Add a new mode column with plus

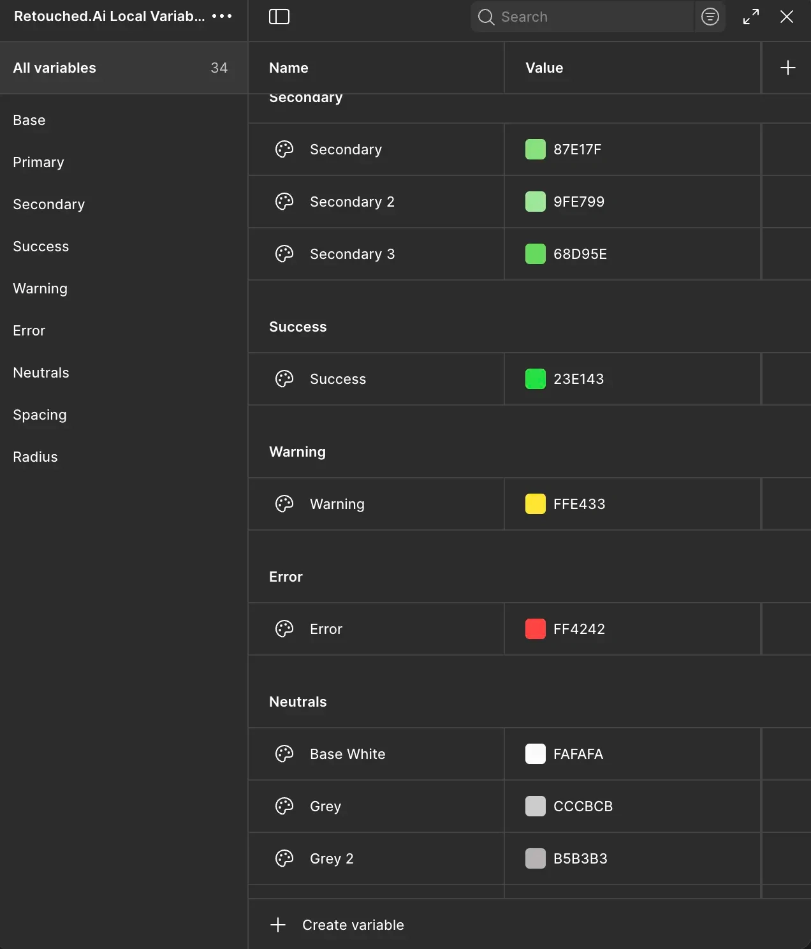788,68
